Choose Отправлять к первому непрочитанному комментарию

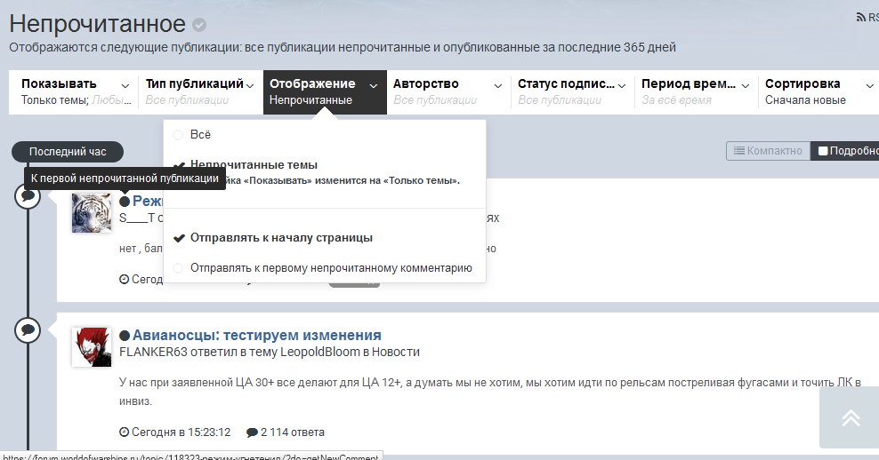pos(330,267)
